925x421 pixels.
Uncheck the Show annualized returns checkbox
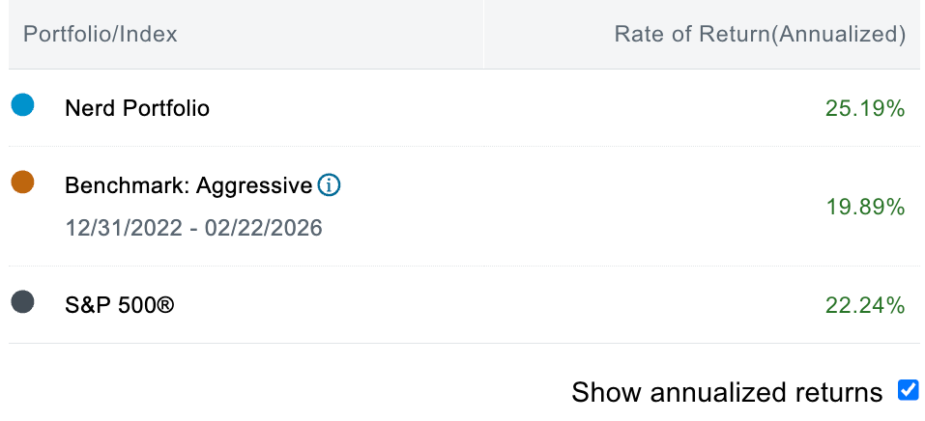[x=908, y=390]
